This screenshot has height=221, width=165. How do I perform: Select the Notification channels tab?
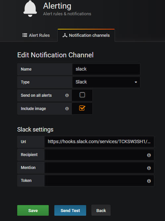pos(86,35)
